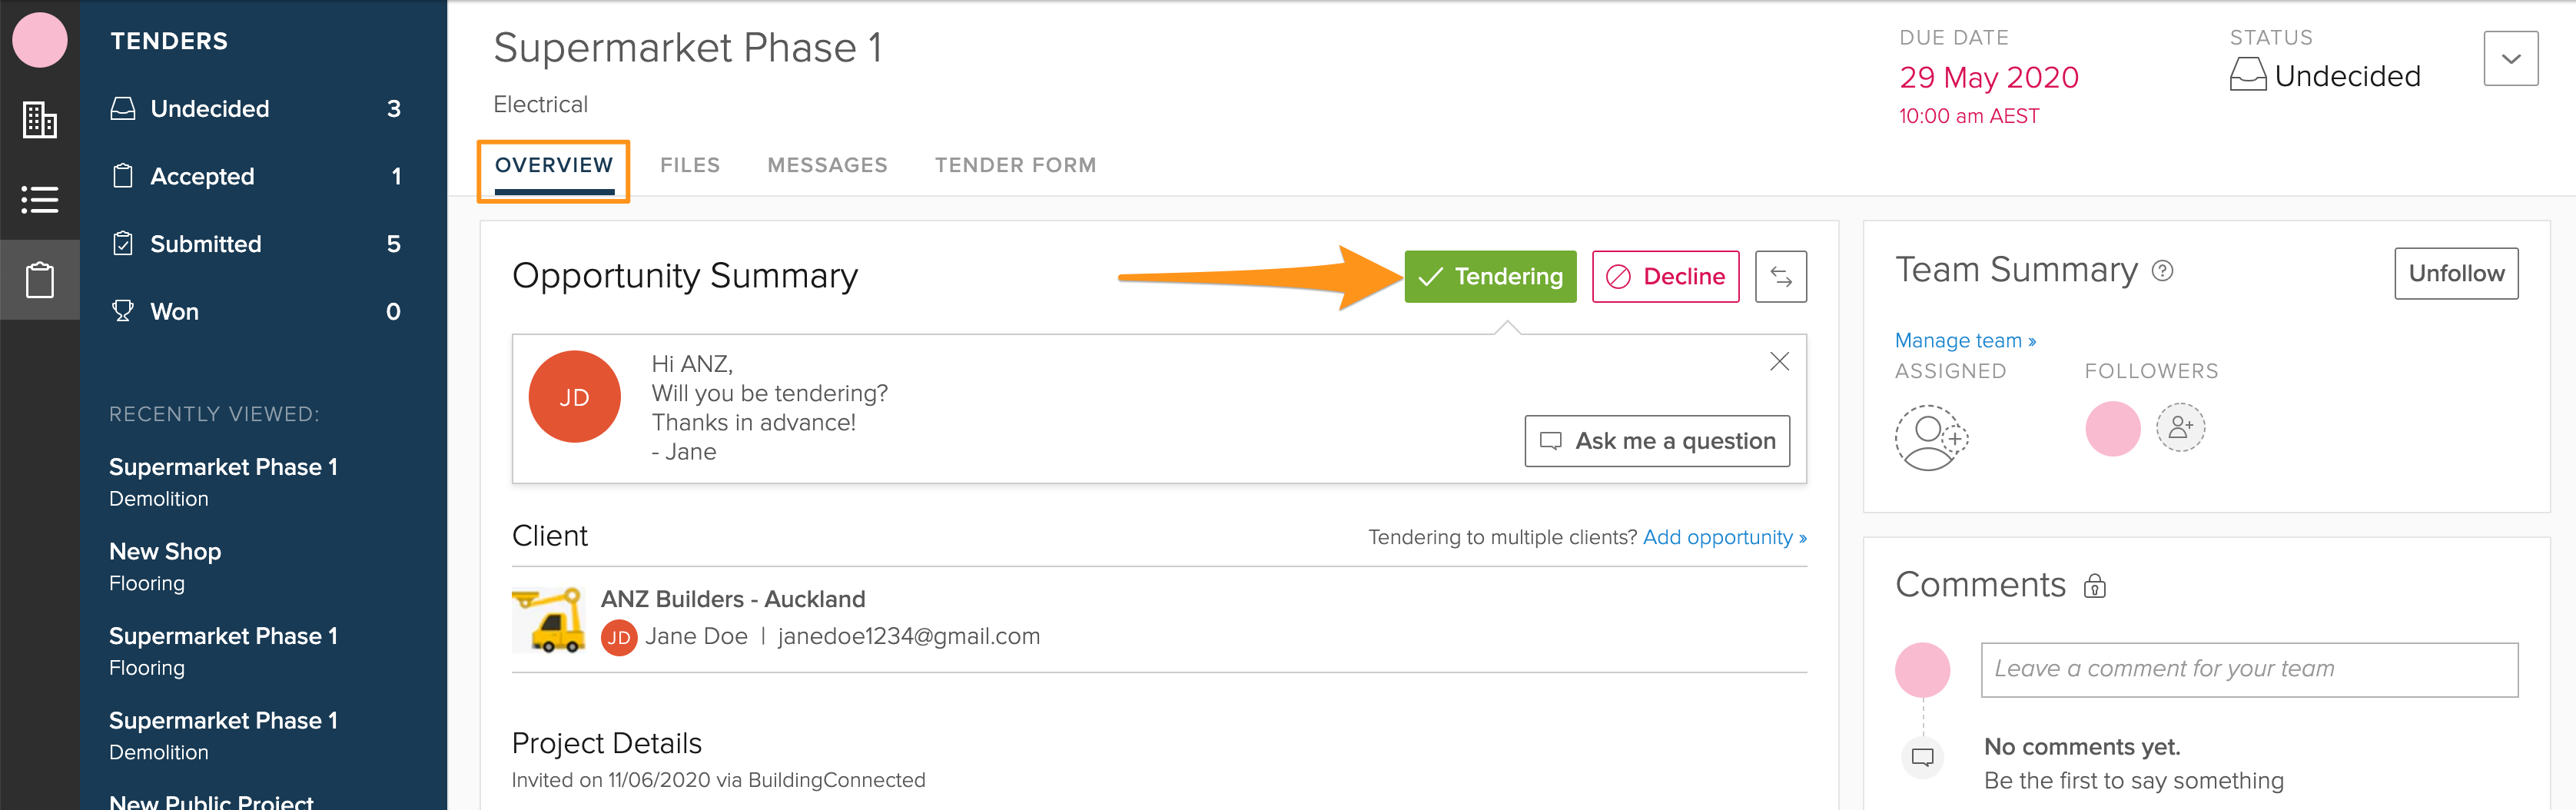
Task: Add an assignee via dashed person icon
Action: click(x=1931, y=437)
